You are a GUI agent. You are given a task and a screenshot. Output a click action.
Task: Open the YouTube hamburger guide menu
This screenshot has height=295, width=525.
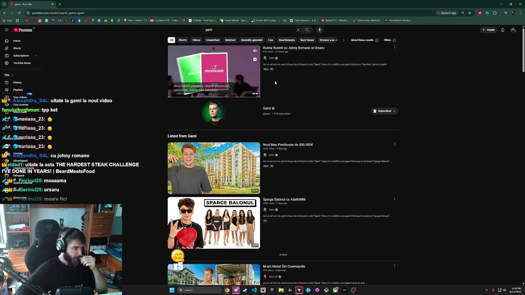7,30
